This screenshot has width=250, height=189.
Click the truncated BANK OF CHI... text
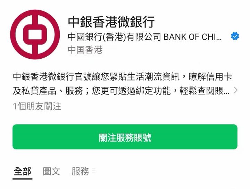tap(193, 37)
